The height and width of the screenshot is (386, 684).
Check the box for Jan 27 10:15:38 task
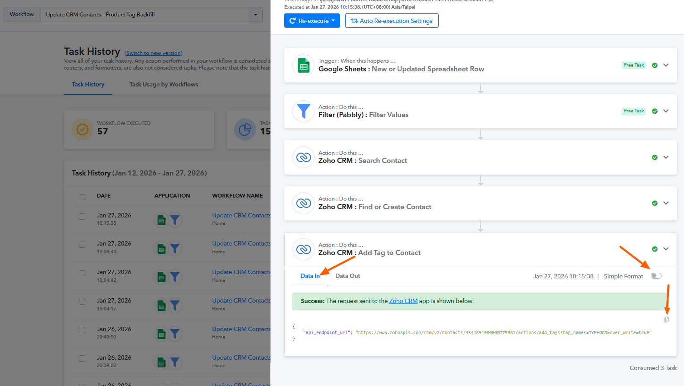click(x=82, y=216)
